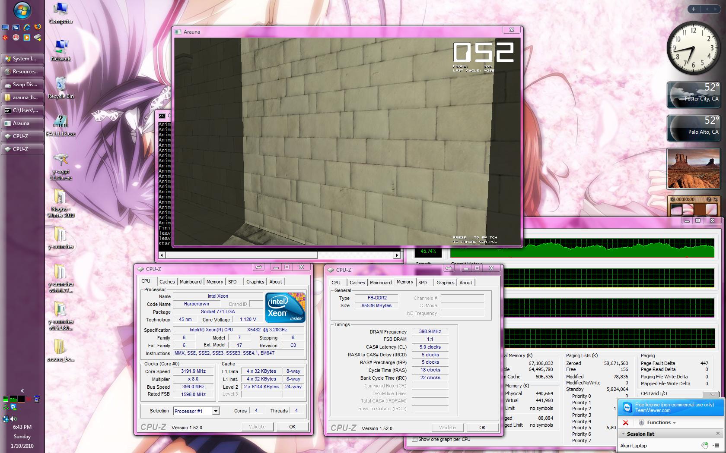Launch Internet Explorer from Quick Launch
This screenshot has height=453, width=726.
[27, 27]
